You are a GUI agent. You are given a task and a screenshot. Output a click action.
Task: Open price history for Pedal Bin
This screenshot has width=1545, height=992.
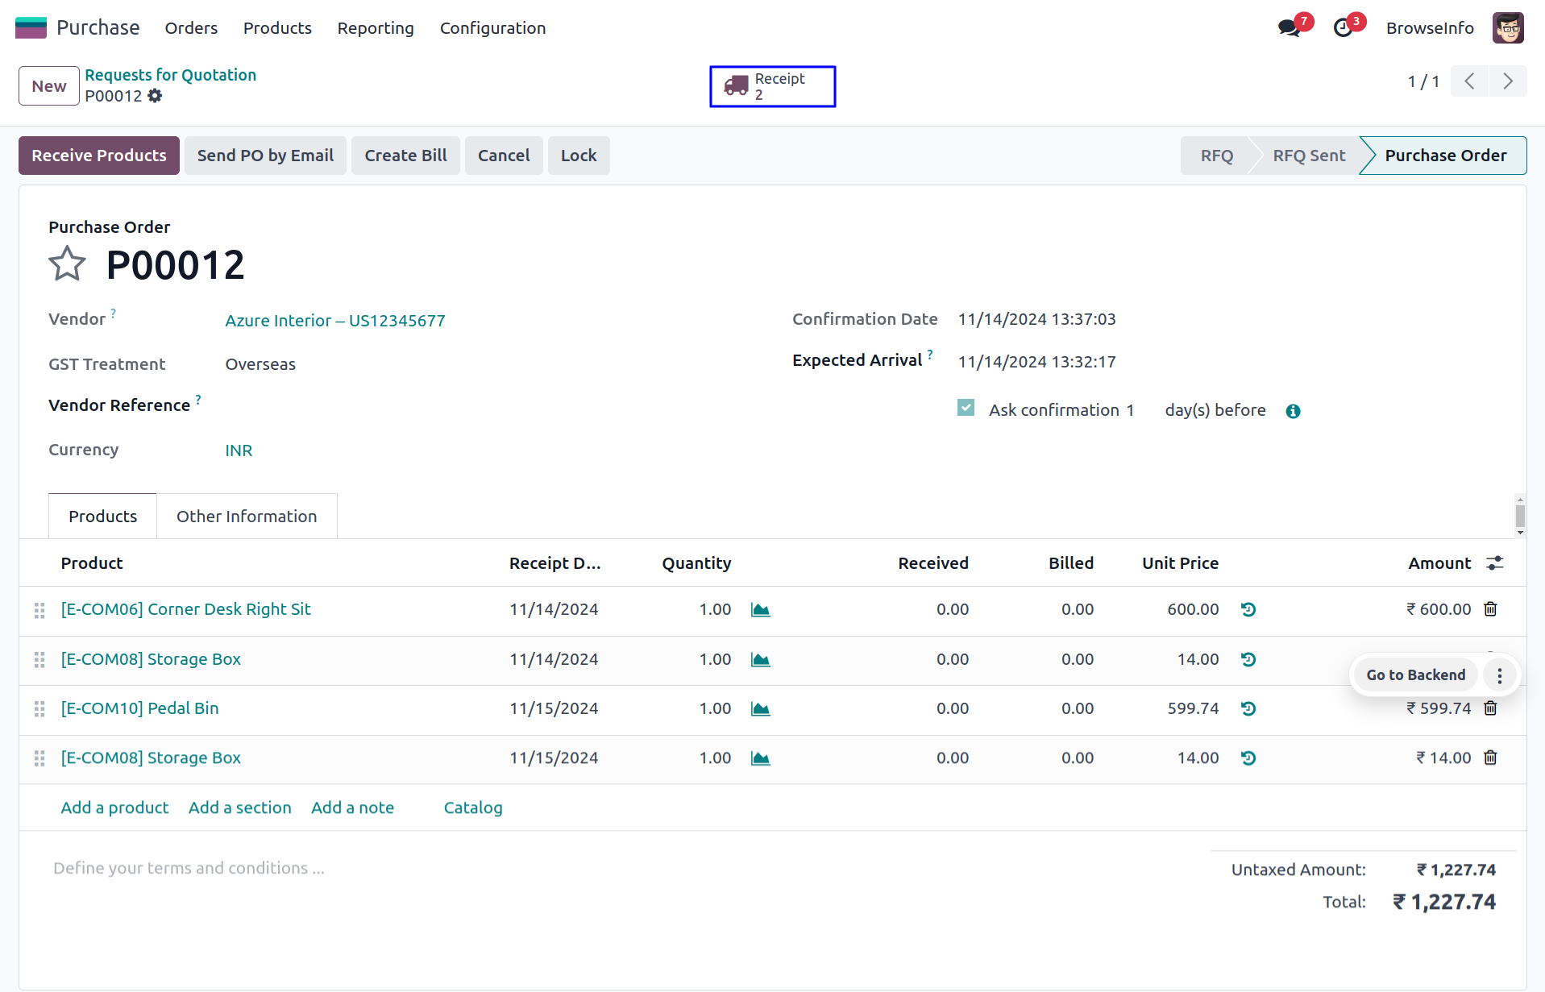click(x=1248, y=709)
